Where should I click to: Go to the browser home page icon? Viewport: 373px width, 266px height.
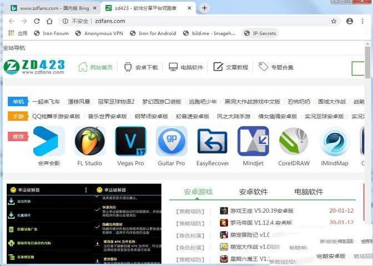(49, 21)
